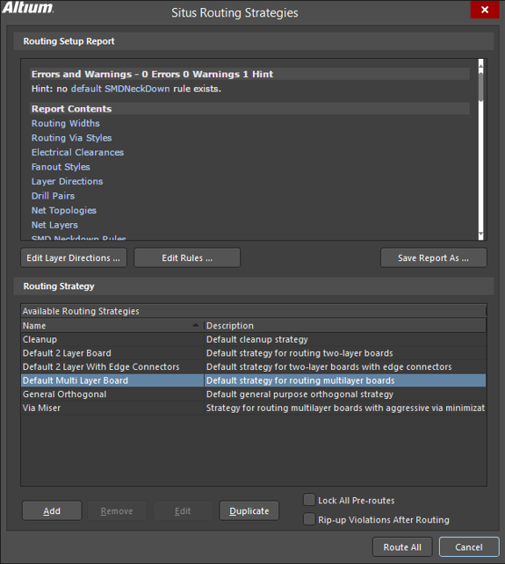
Task: Open the Layer Directions report link
Action: [67, 181]
